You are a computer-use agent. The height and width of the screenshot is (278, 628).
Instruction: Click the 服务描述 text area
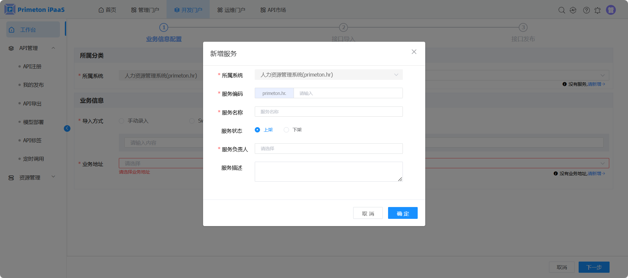[328, 172]
